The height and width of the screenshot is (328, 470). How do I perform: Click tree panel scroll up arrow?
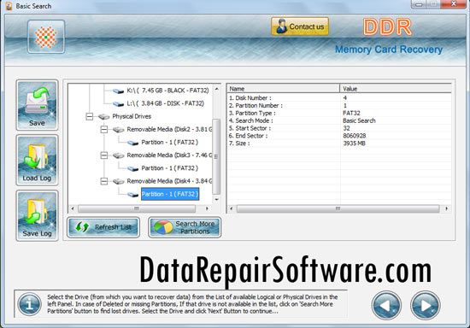(216, 90)
